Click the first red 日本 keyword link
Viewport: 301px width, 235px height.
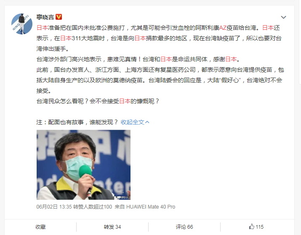42,28
